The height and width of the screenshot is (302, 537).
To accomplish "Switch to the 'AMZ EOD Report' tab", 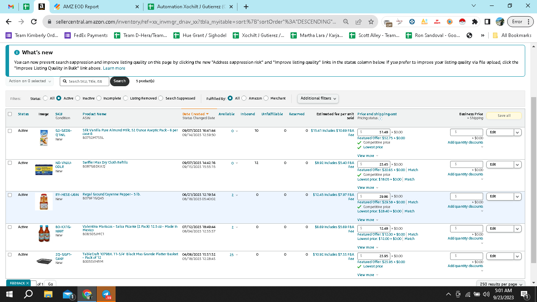I will pyautogui.click(x=96, y=7).
